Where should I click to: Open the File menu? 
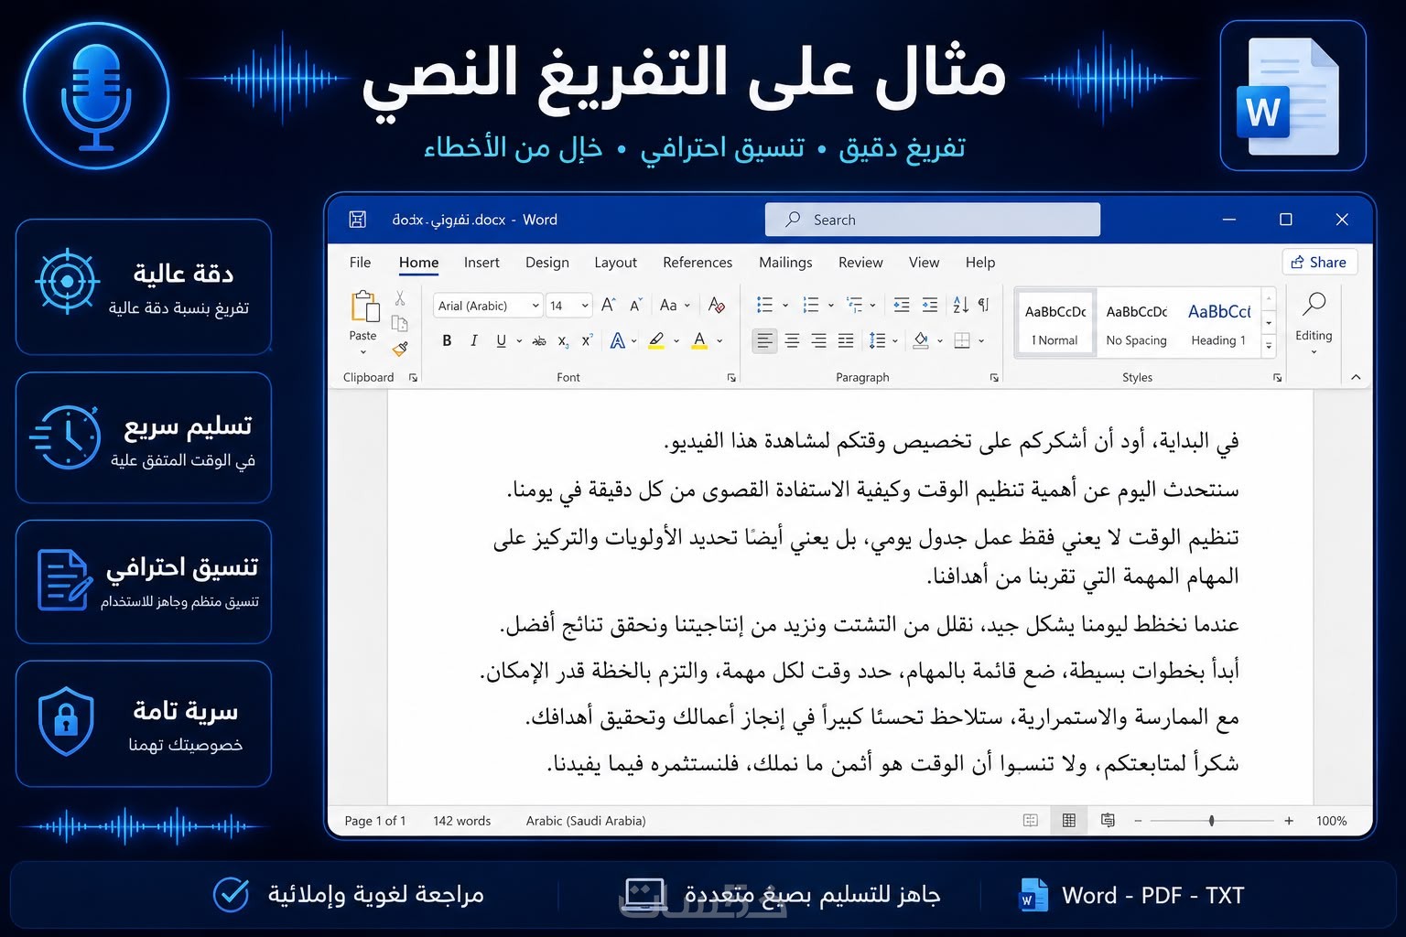[x=360, y=263]
